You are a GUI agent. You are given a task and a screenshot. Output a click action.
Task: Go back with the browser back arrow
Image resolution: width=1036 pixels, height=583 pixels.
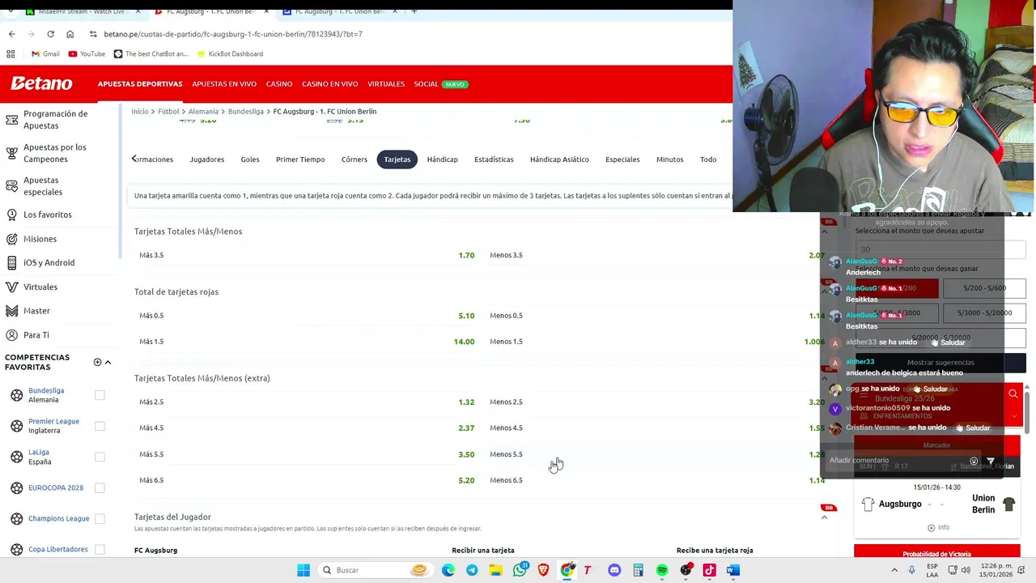pos(11,34)
